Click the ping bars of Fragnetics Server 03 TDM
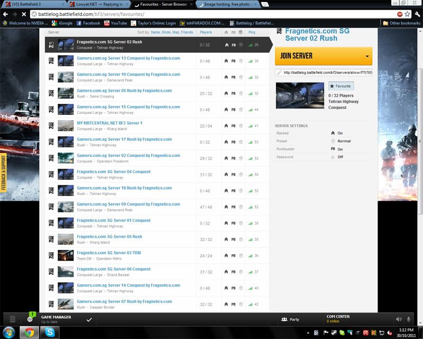 pos(250,256)
